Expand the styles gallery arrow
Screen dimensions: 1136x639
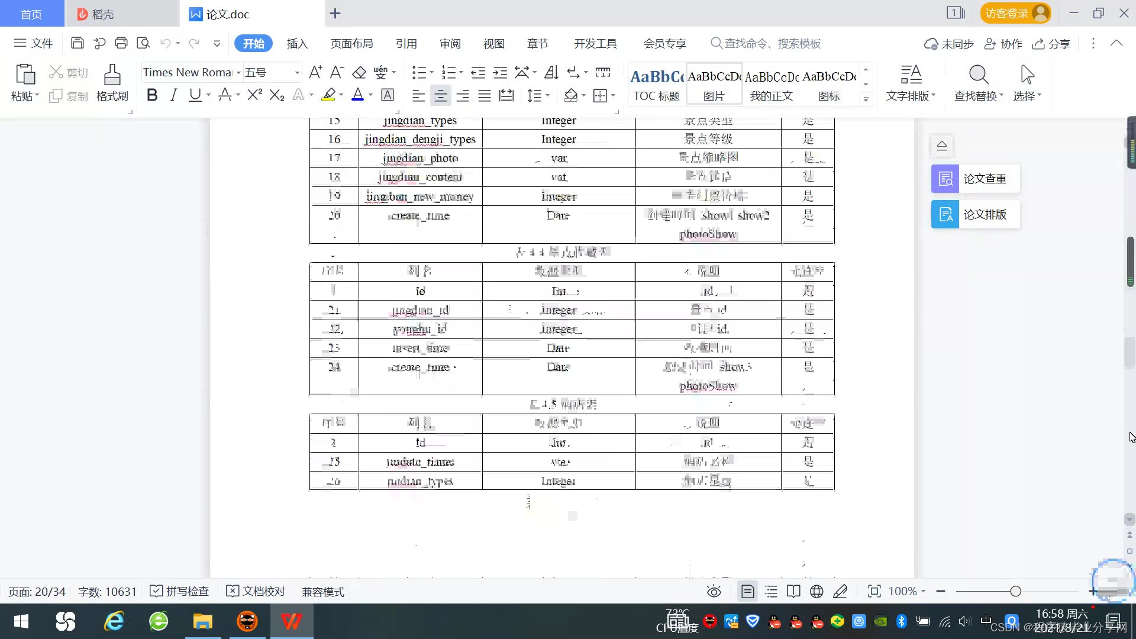coord(866,99)
